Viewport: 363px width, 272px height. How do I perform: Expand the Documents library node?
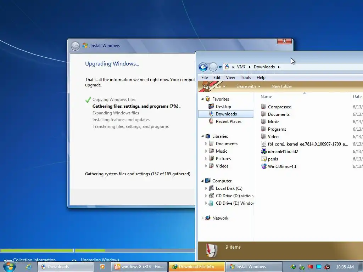point(206,144)
